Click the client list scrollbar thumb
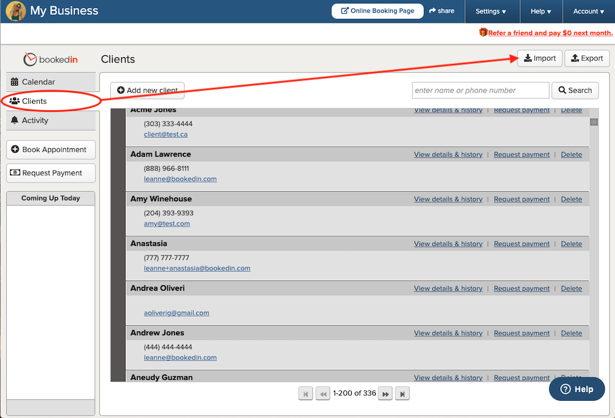Screen dimensions: 615x418 [x=594, y=122]
